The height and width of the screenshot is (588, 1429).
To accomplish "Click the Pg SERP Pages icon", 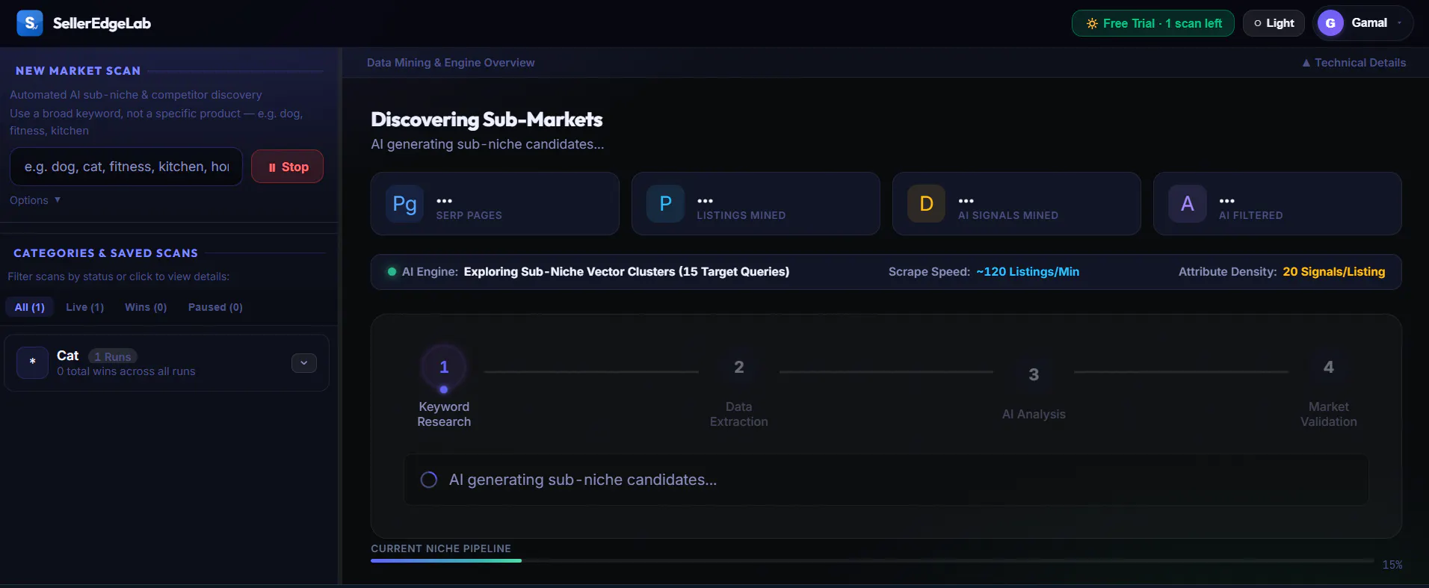I will pyautogui.click(x=404, y=204).
